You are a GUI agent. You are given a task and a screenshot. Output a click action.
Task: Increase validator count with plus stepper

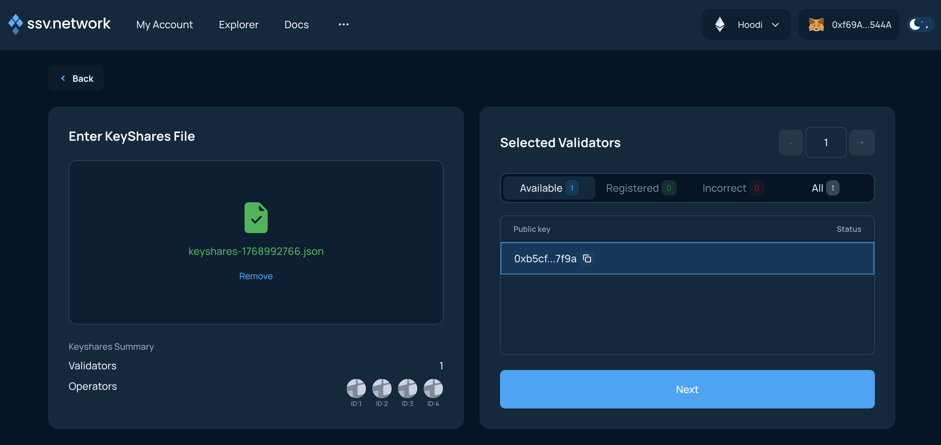tap(862, 142)
